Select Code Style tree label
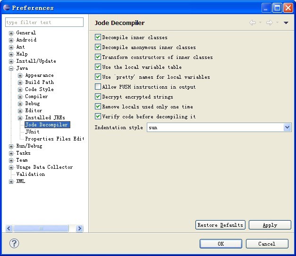296x256 pixels. click(40, 89)
